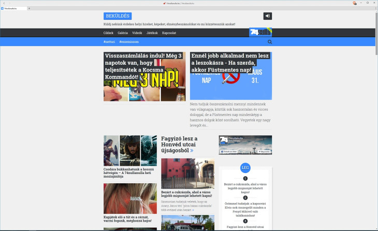This screenshot has width=378, height=231.
Task: Click the Share button in Facebook widget
Action: 264,152
